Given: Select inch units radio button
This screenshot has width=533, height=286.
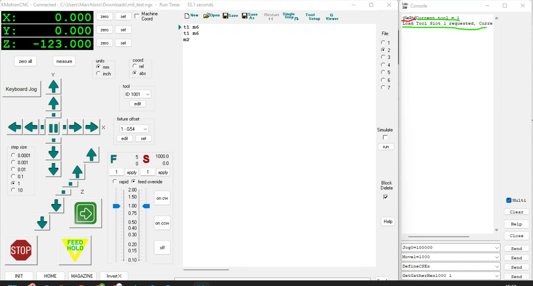Looking at the screenshot, I should click(x=98, y=74).
